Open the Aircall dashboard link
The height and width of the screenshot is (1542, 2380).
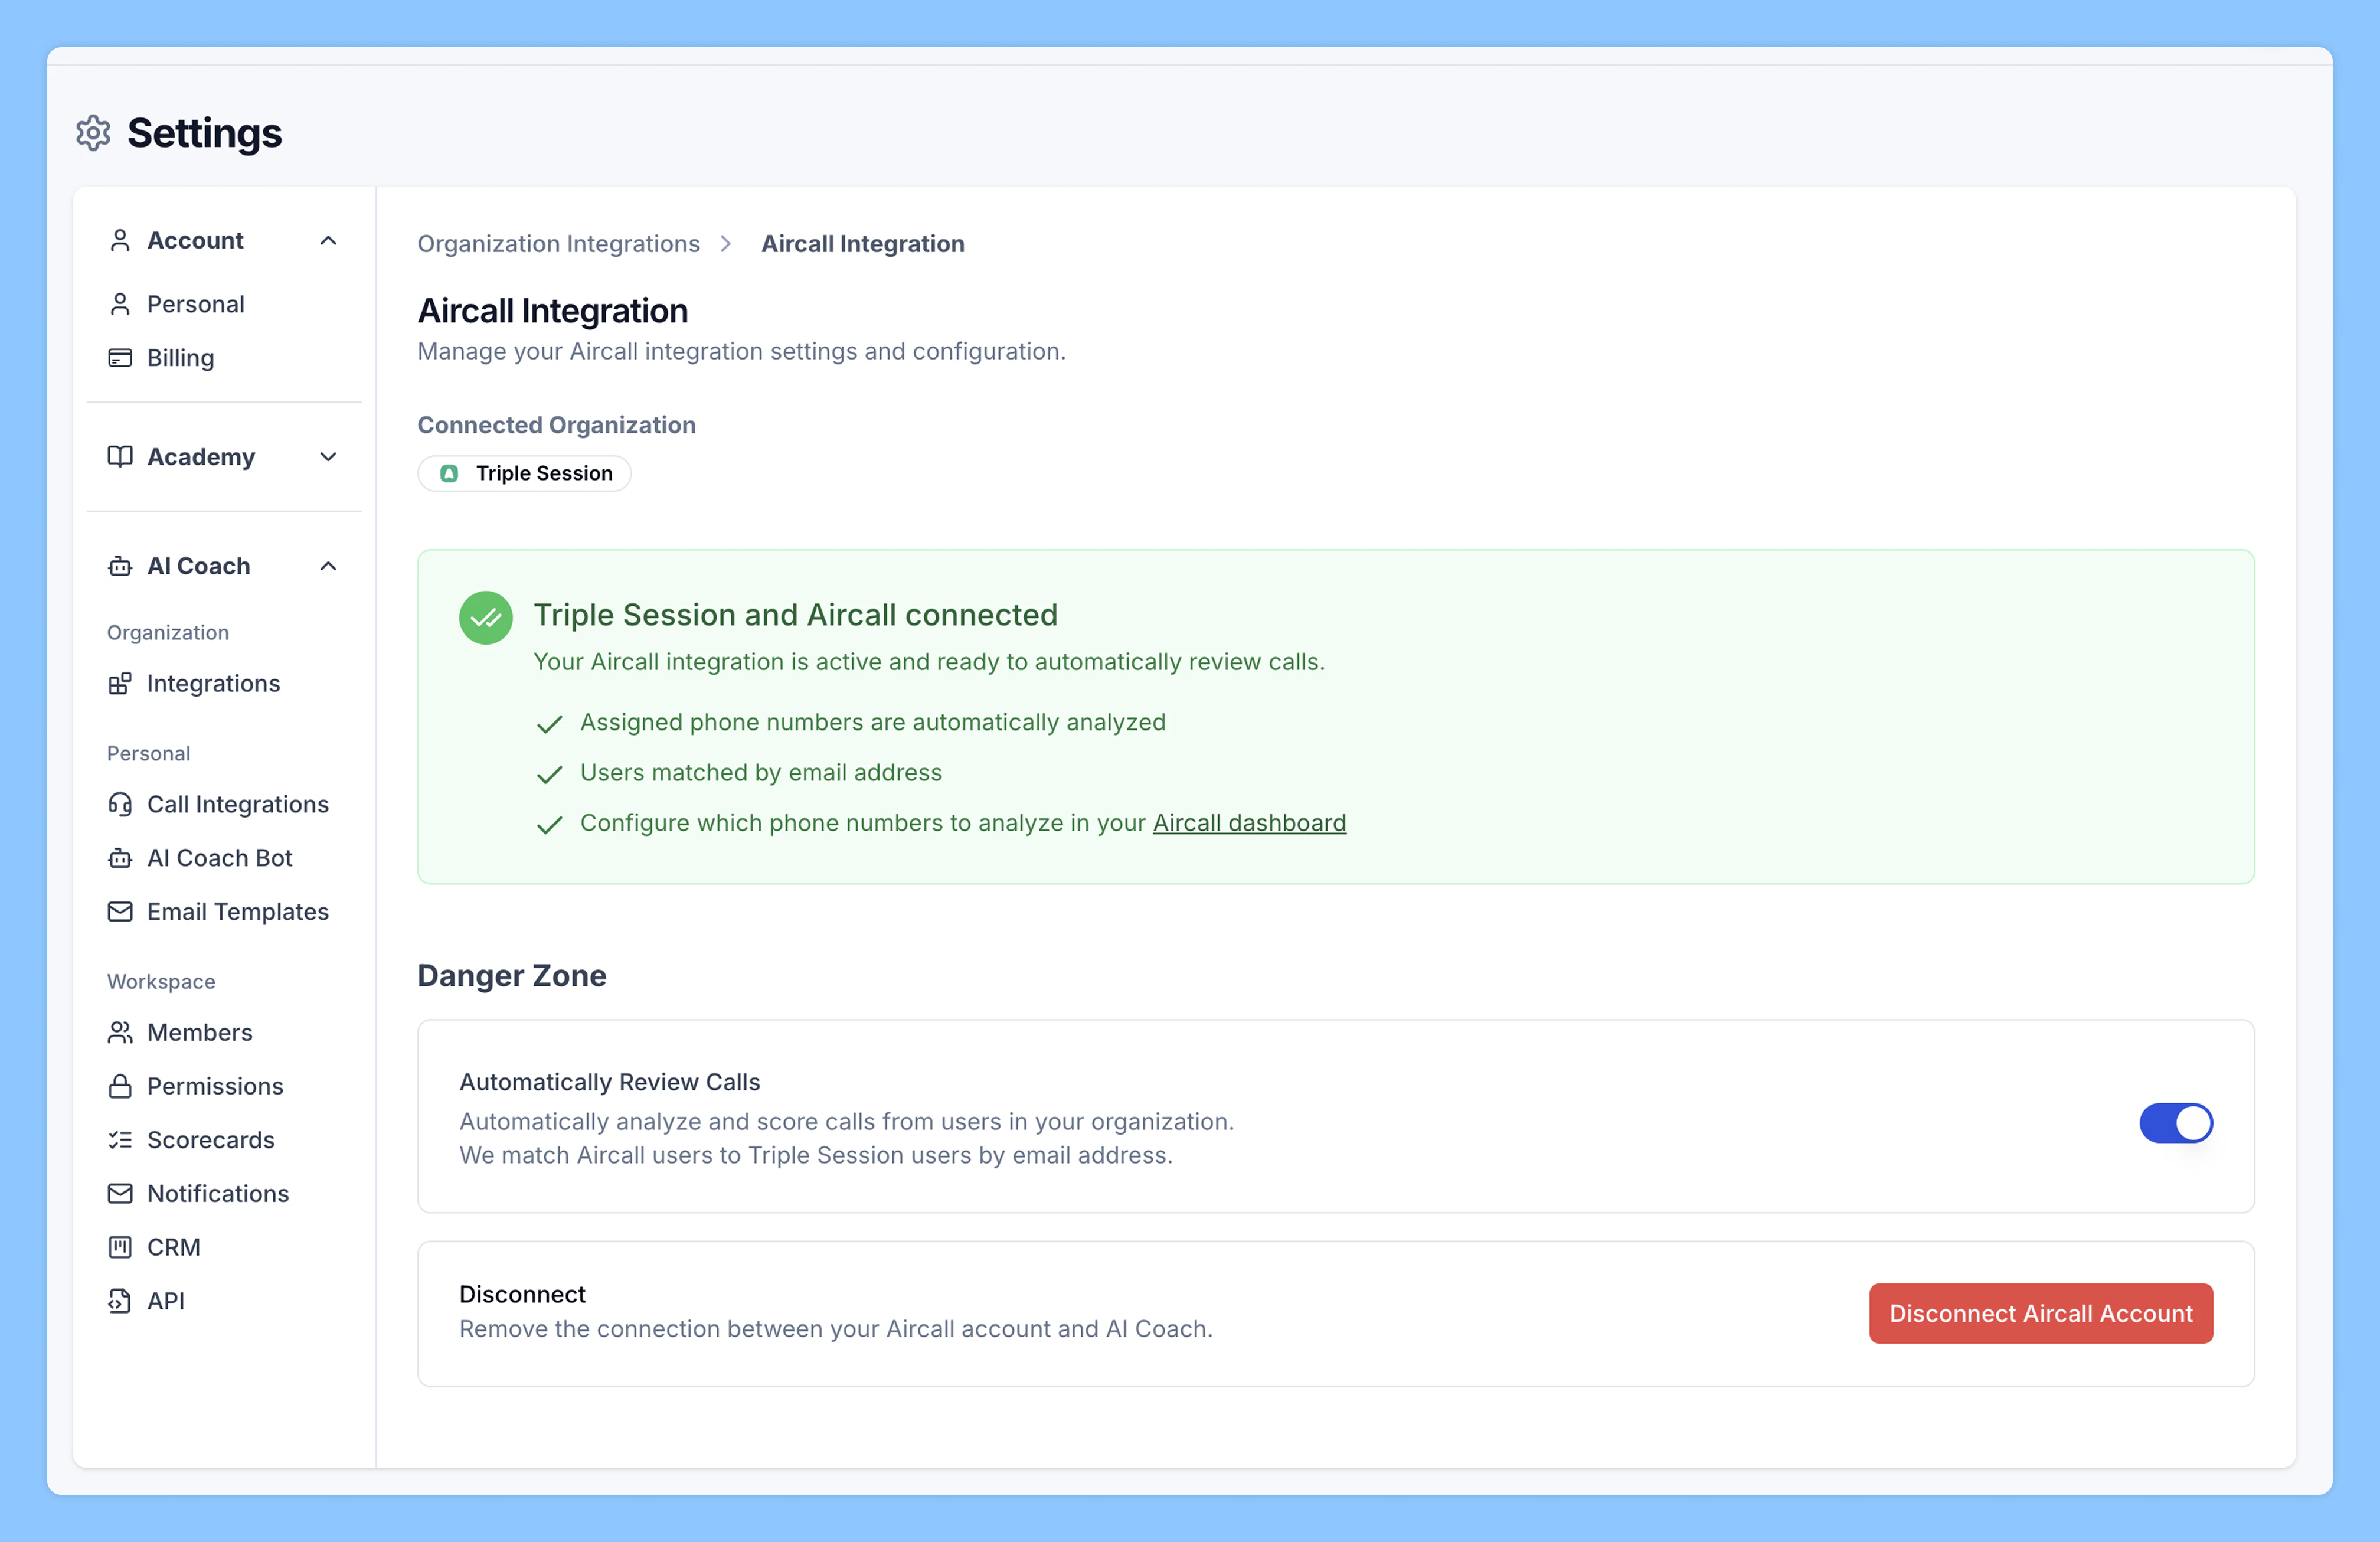(1249, 823)
